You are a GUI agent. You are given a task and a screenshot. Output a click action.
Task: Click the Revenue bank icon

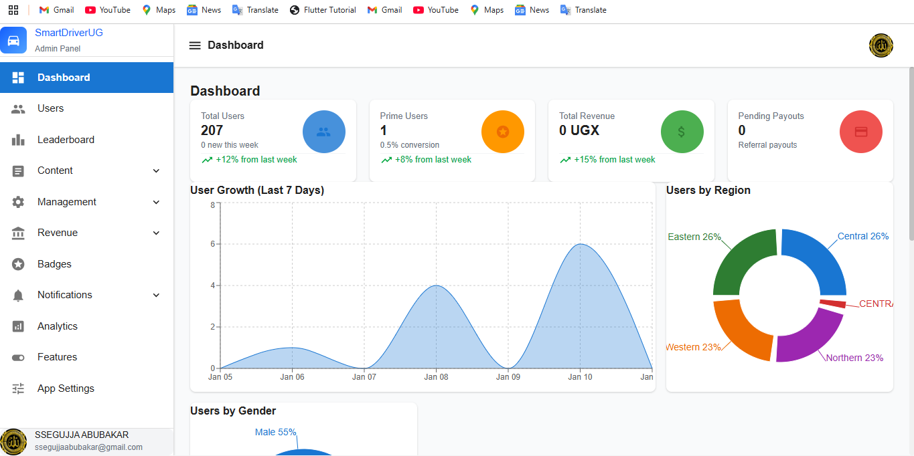coord(18,233)
